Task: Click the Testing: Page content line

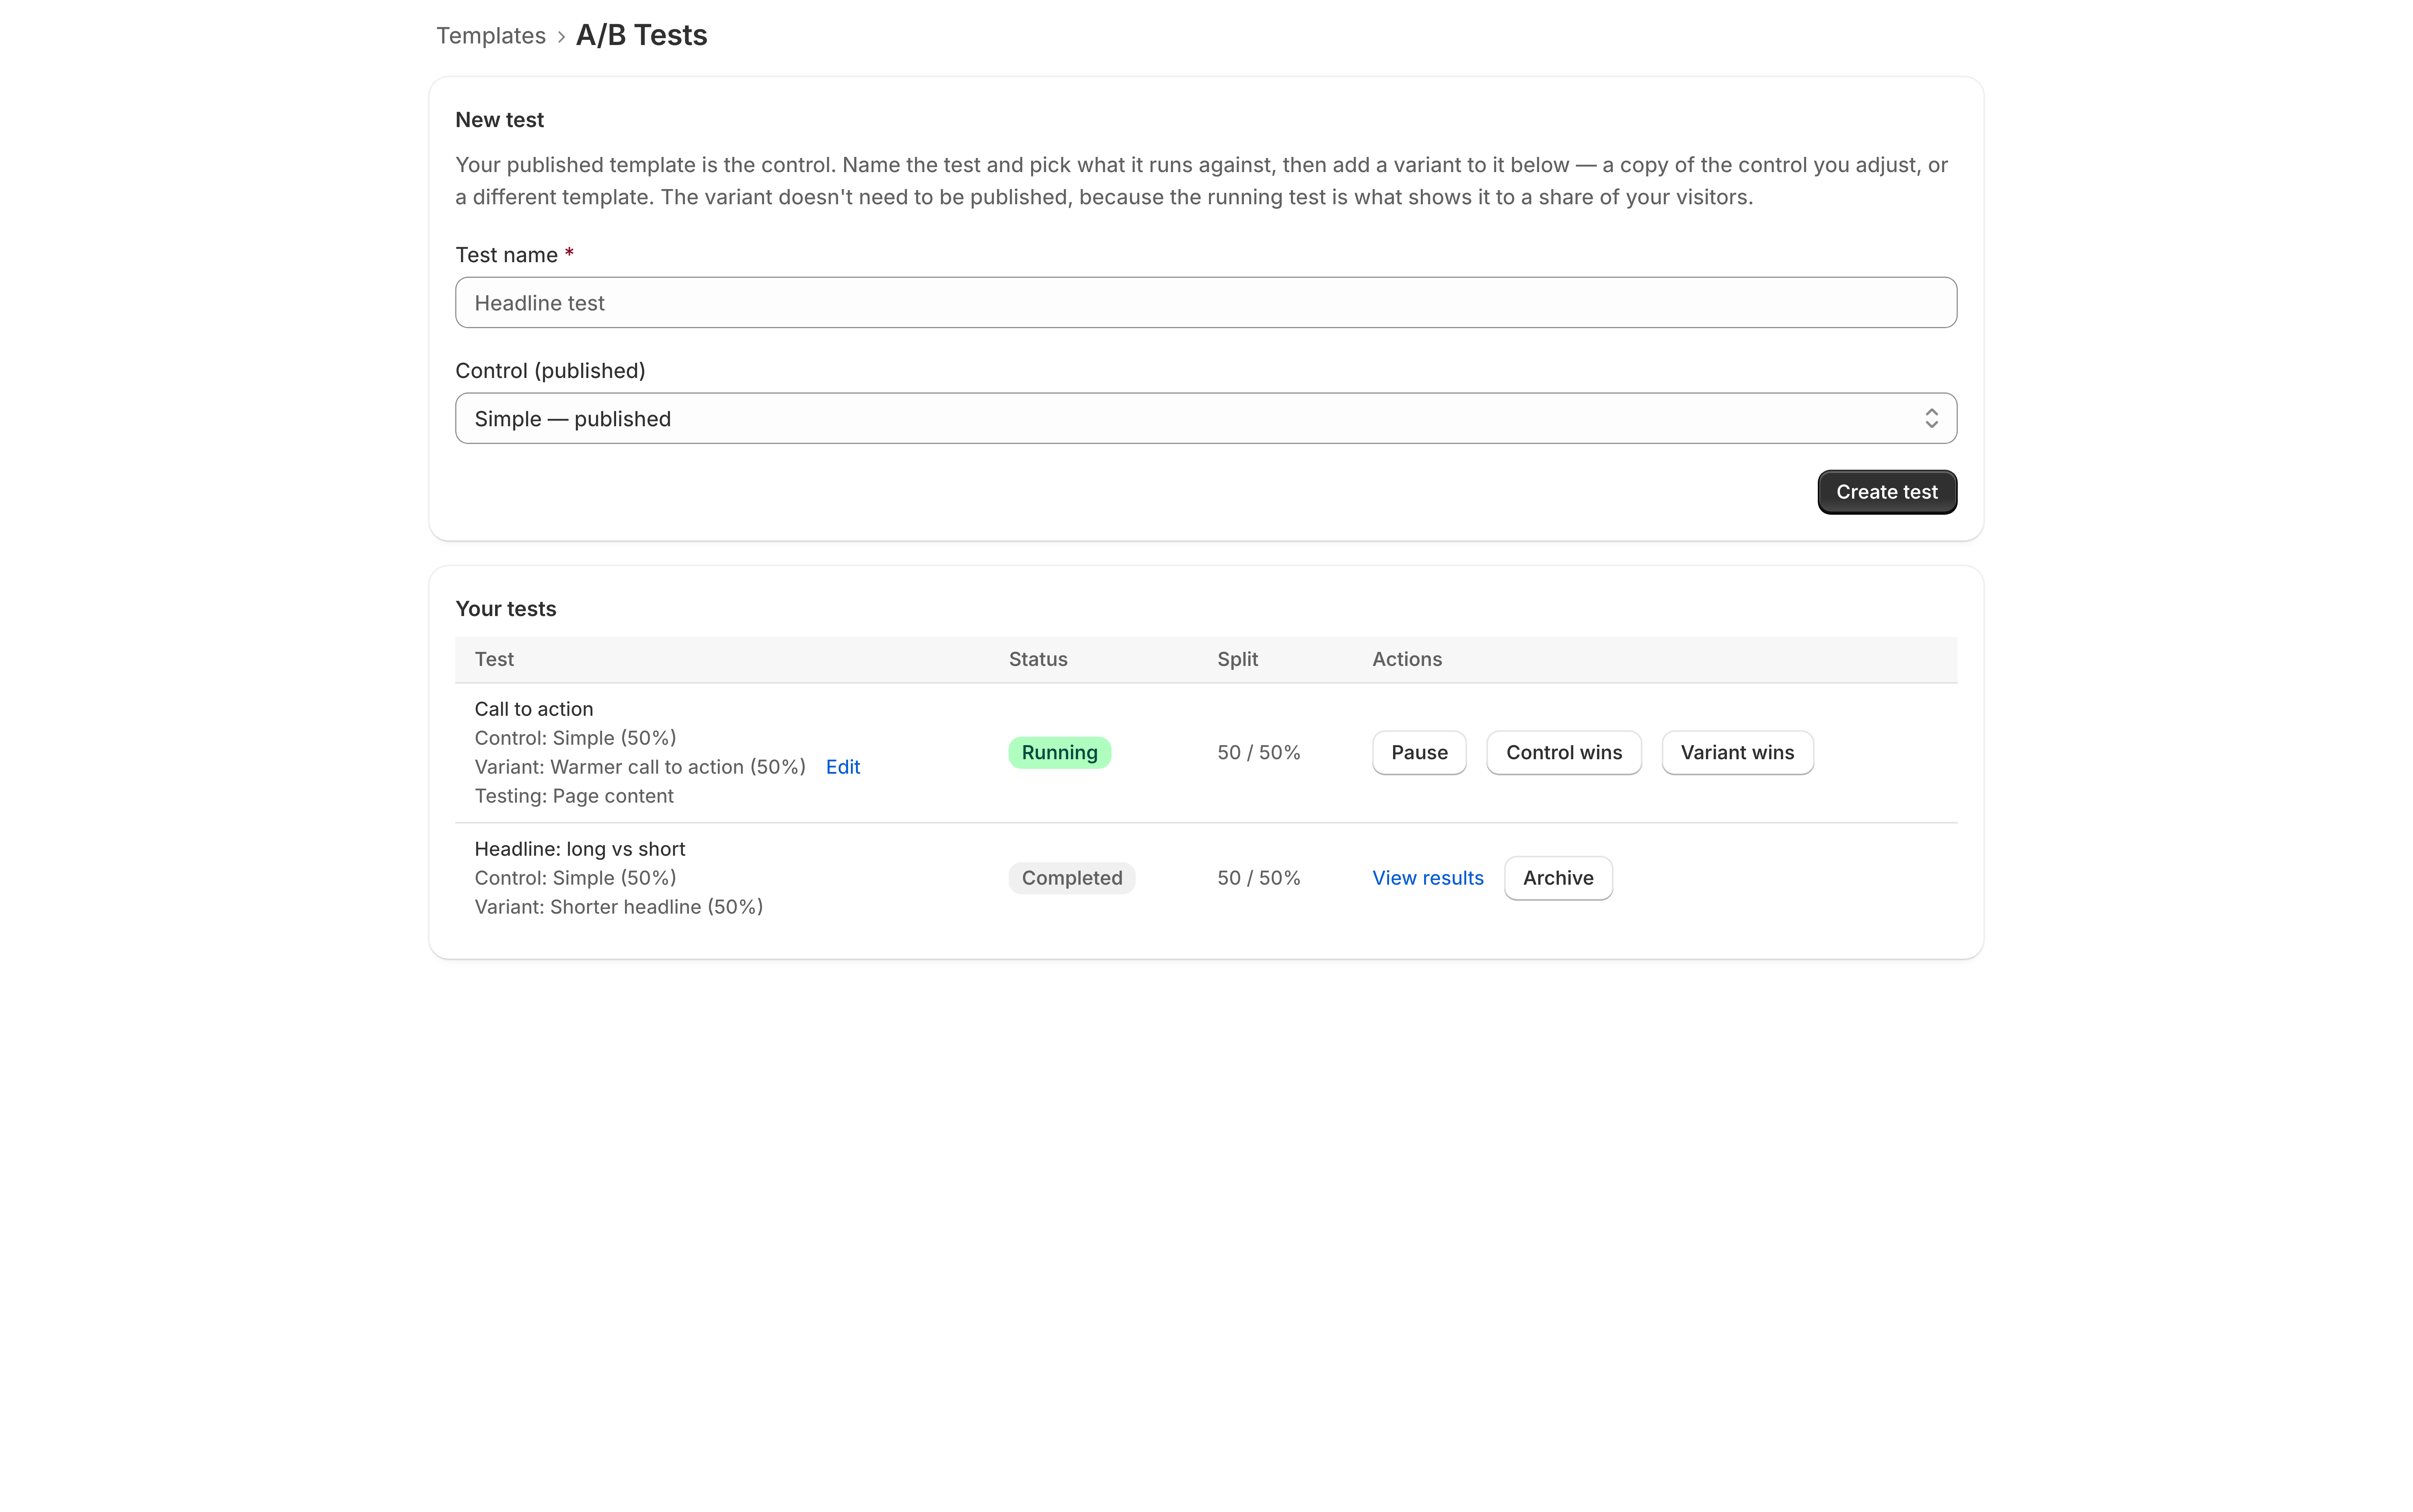Action: coord(573,796)
